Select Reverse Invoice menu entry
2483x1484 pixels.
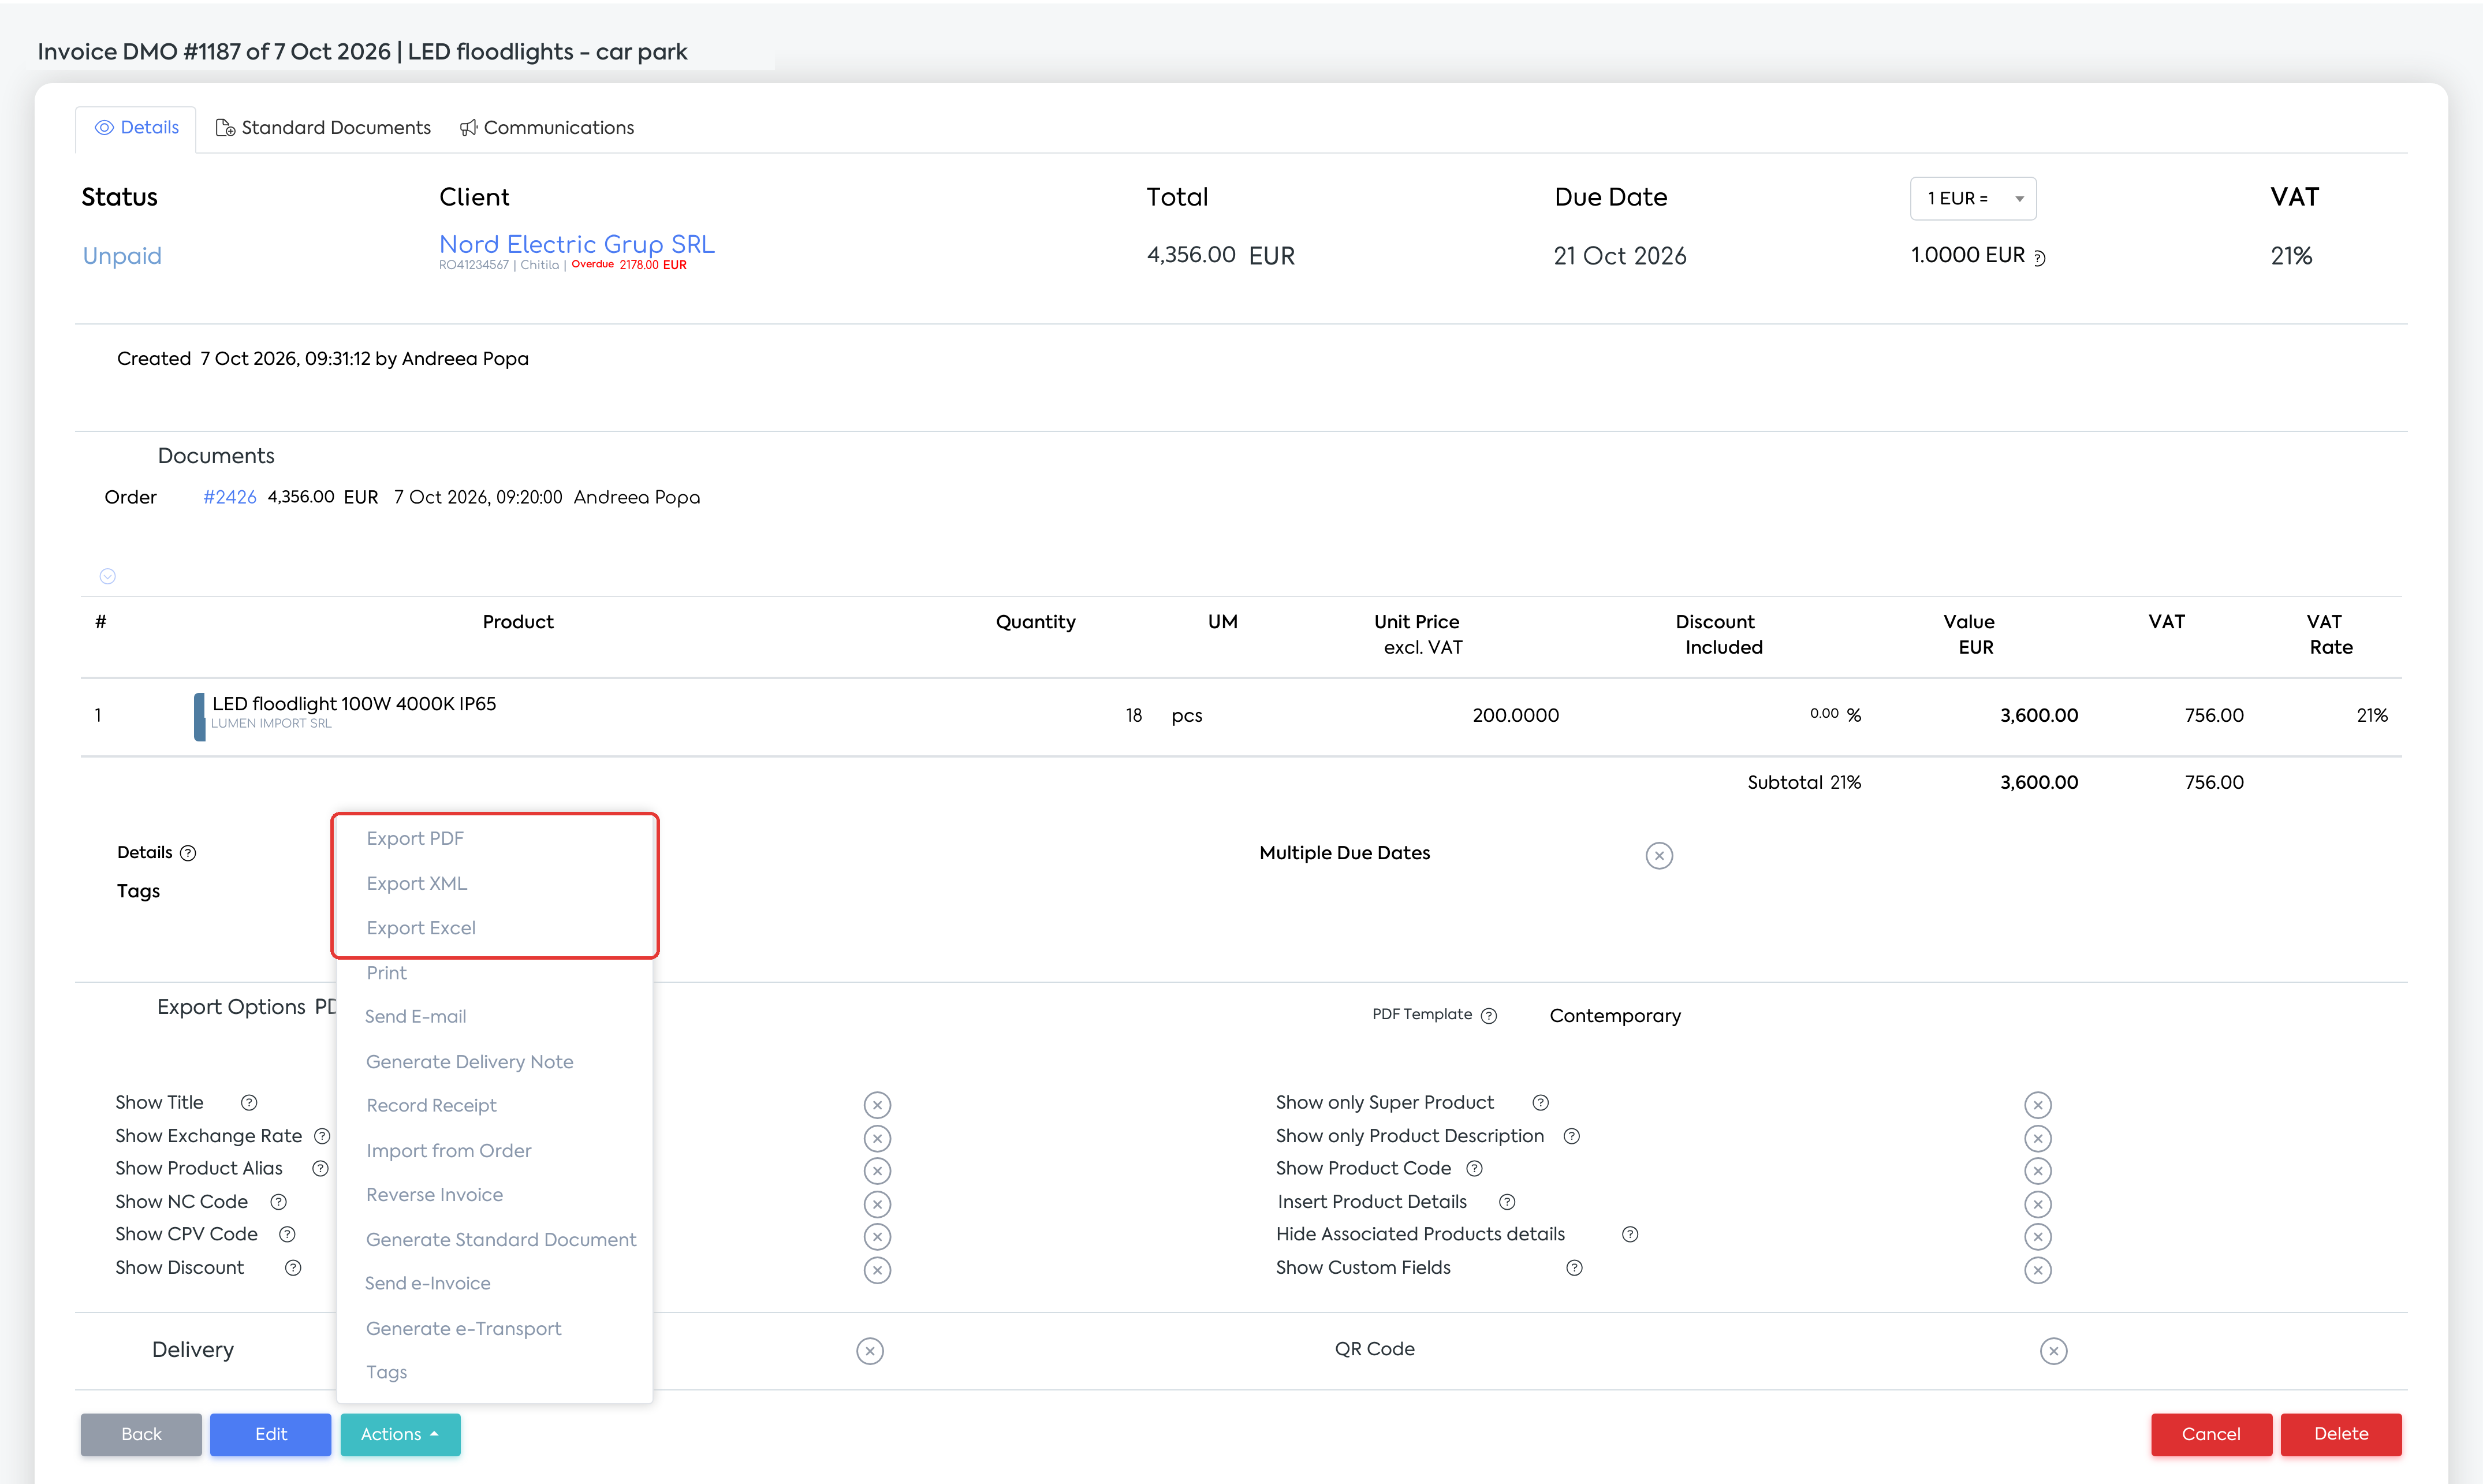(x=435, y=1195)
